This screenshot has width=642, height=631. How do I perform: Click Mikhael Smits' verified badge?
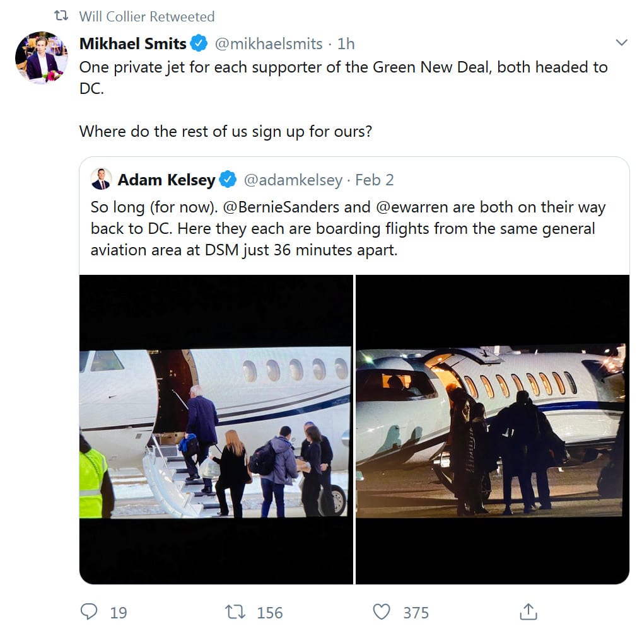[199, 44]
